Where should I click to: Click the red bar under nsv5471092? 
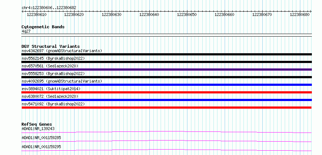point(166,108)
